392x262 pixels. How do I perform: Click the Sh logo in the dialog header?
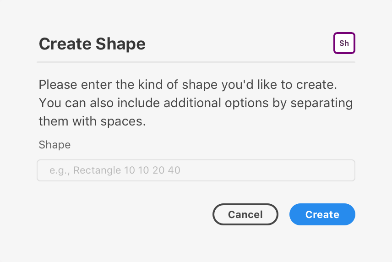[x=344, y=43]
